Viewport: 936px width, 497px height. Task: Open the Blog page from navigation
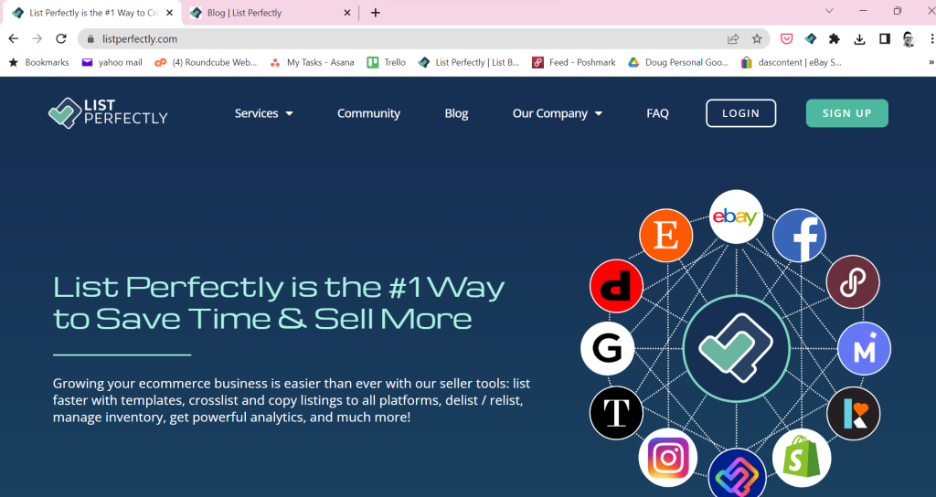coord(456,113)
